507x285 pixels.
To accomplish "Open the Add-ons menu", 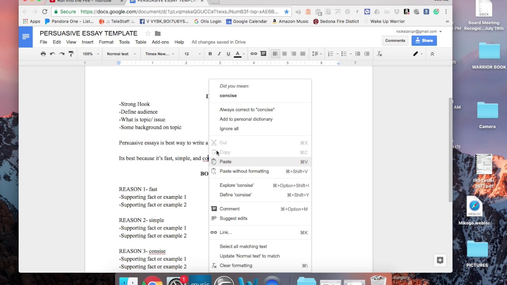I will coord(160,42).
